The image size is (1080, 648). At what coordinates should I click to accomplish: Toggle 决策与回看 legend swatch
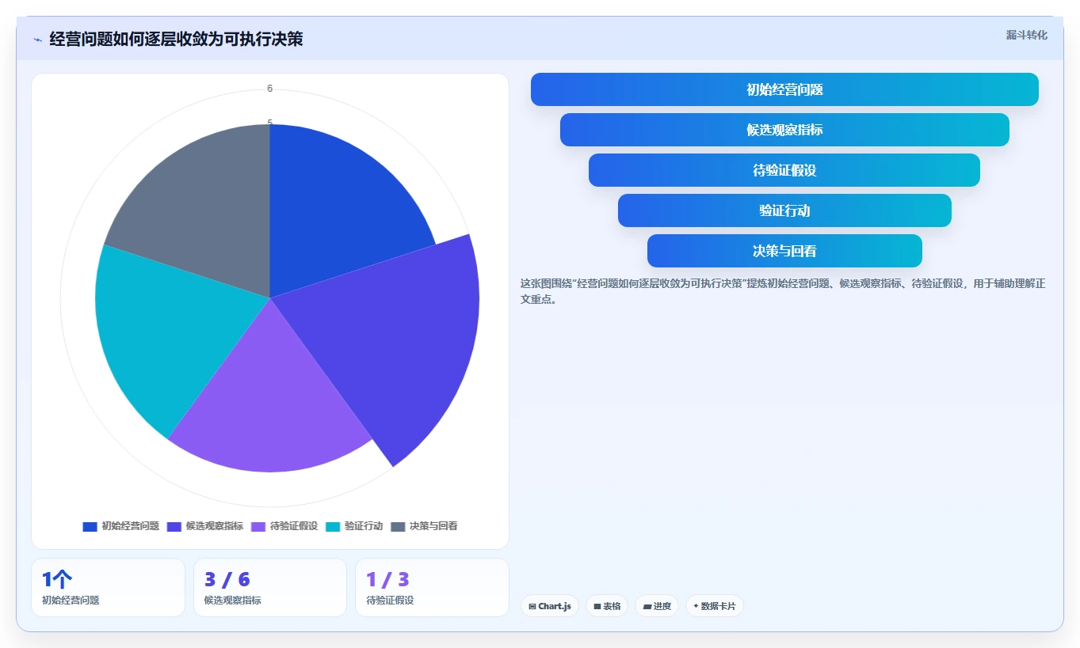pyautogui.click(x=398, y=526)
